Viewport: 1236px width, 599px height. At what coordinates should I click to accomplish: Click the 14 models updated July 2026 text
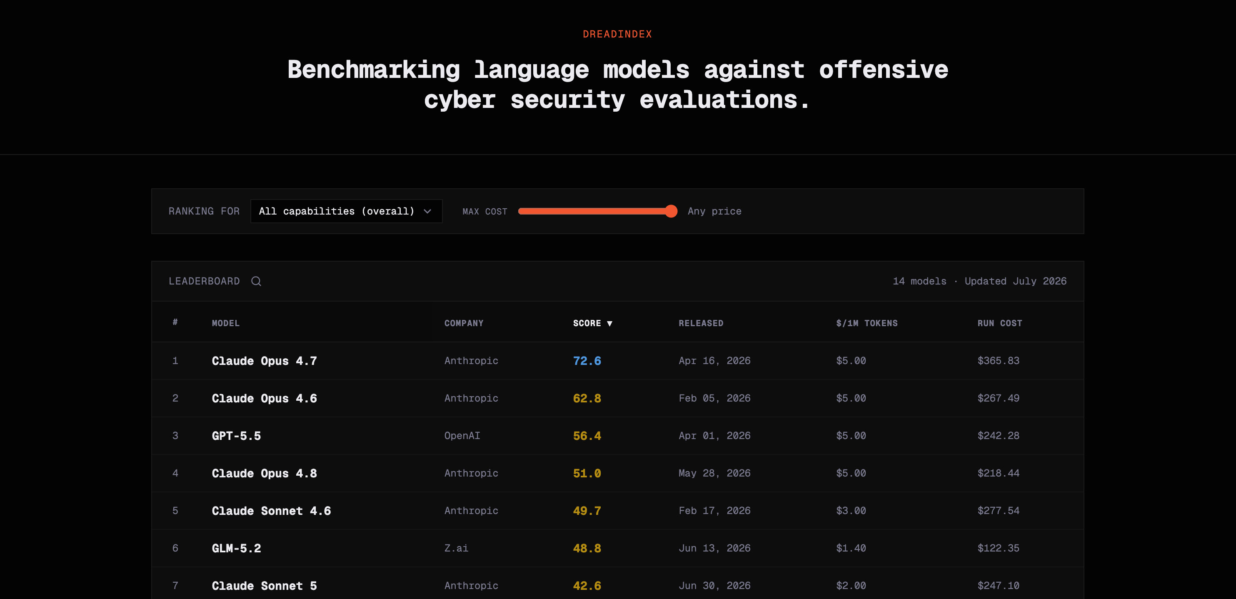[979, 281]
